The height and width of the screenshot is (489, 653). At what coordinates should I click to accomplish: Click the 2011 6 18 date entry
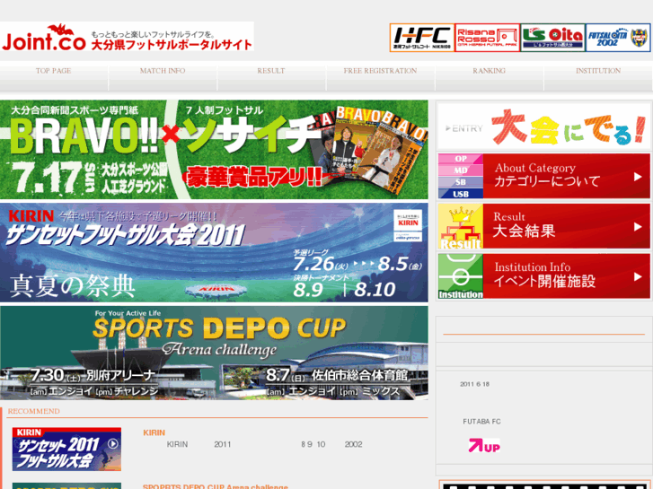[475, 384]
